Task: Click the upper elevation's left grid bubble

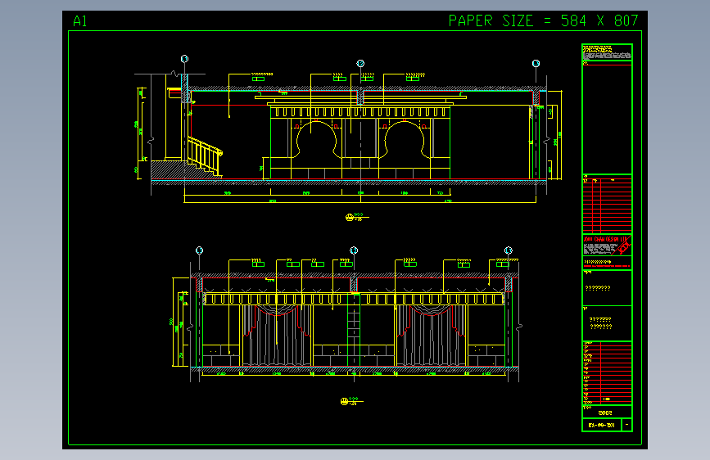Action: click(x=184, y=59)
